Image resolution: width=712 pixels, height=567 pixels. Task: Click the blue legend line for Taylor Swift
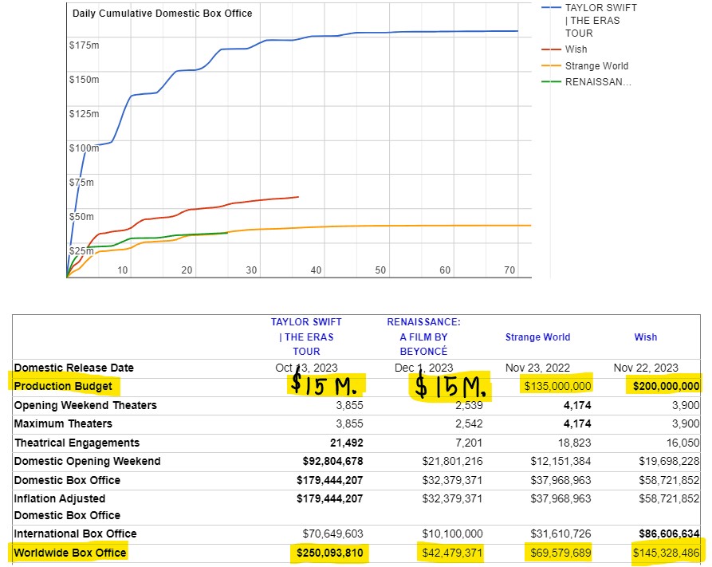pos(552,8)
